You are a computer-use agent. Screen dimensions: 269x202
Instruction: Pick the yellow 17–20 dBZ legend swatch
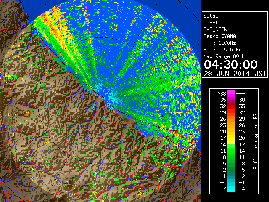(231, 138)
